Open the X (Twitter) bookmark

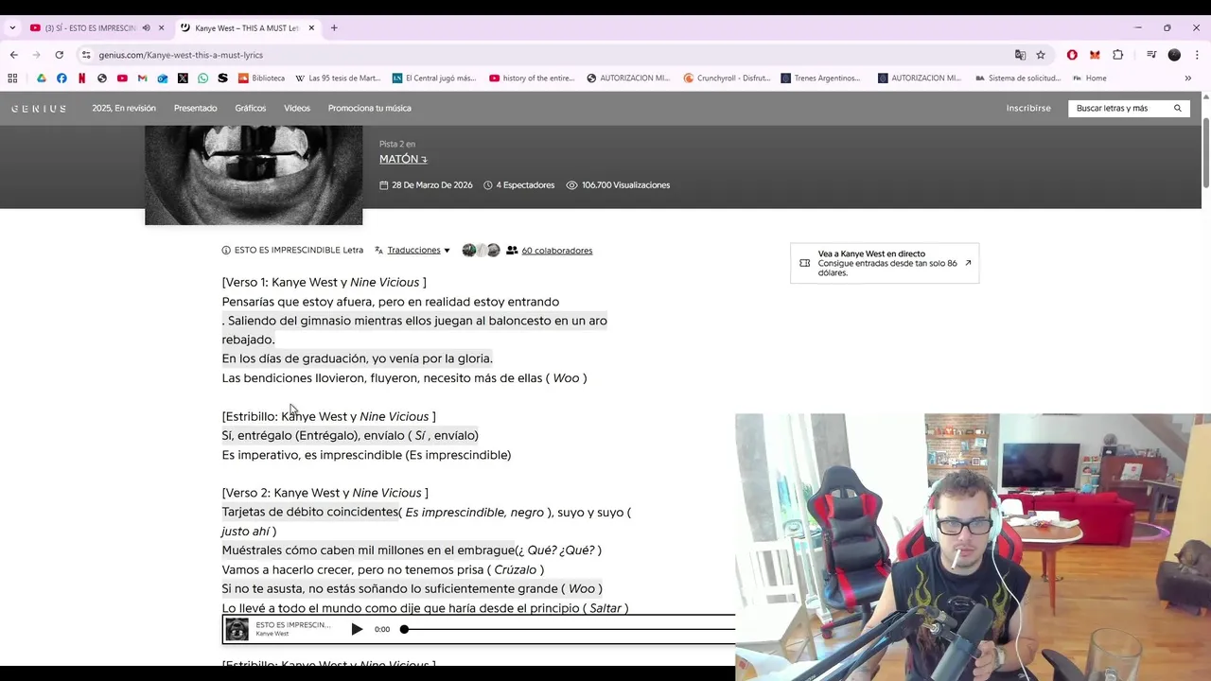click(183, 79)
